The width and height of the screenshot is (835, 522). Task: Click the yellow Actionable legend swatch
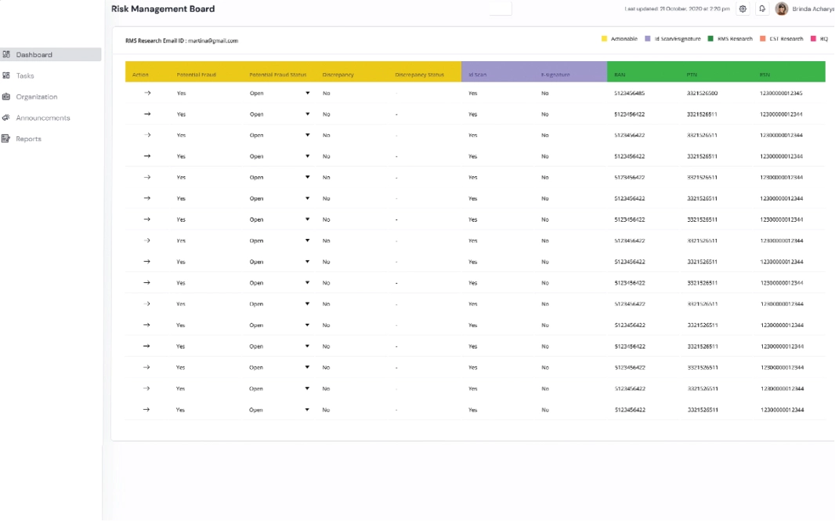click(x=605, y=39)
